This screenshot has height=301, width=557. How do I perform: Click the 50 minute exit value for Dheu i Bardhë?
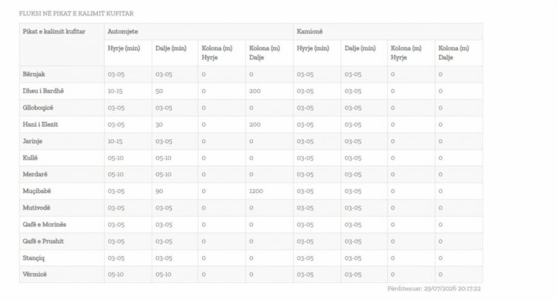click(159, 91)
